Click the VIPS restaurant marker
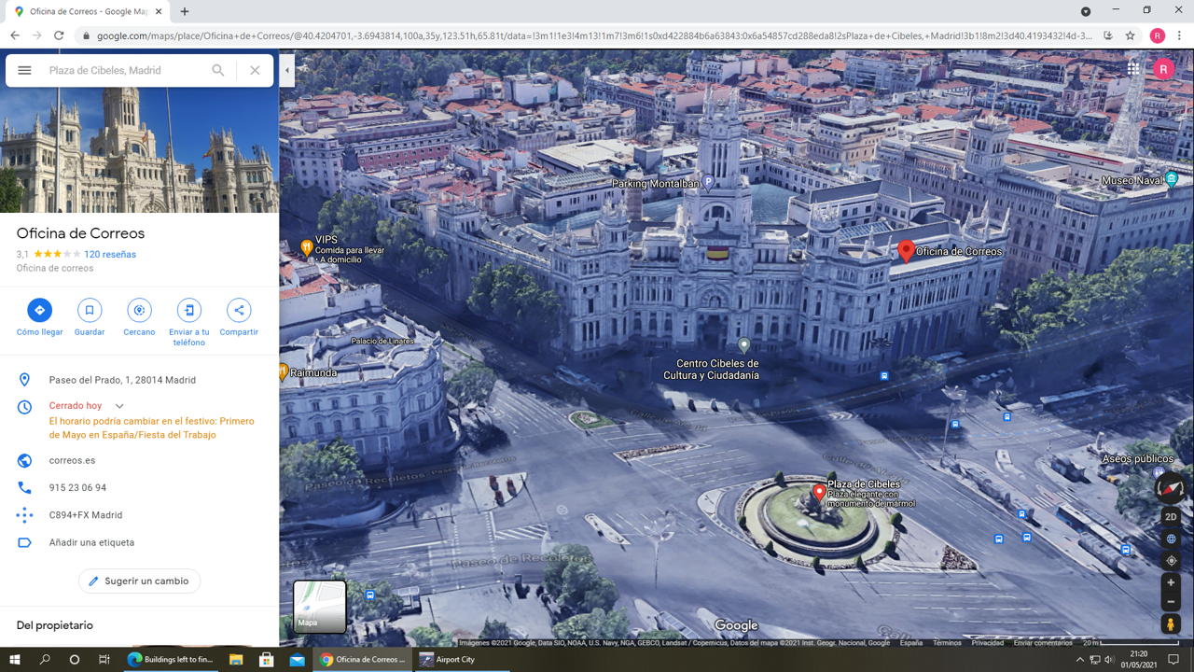Viewport: 1194px width, 672px height. [307, 247]
